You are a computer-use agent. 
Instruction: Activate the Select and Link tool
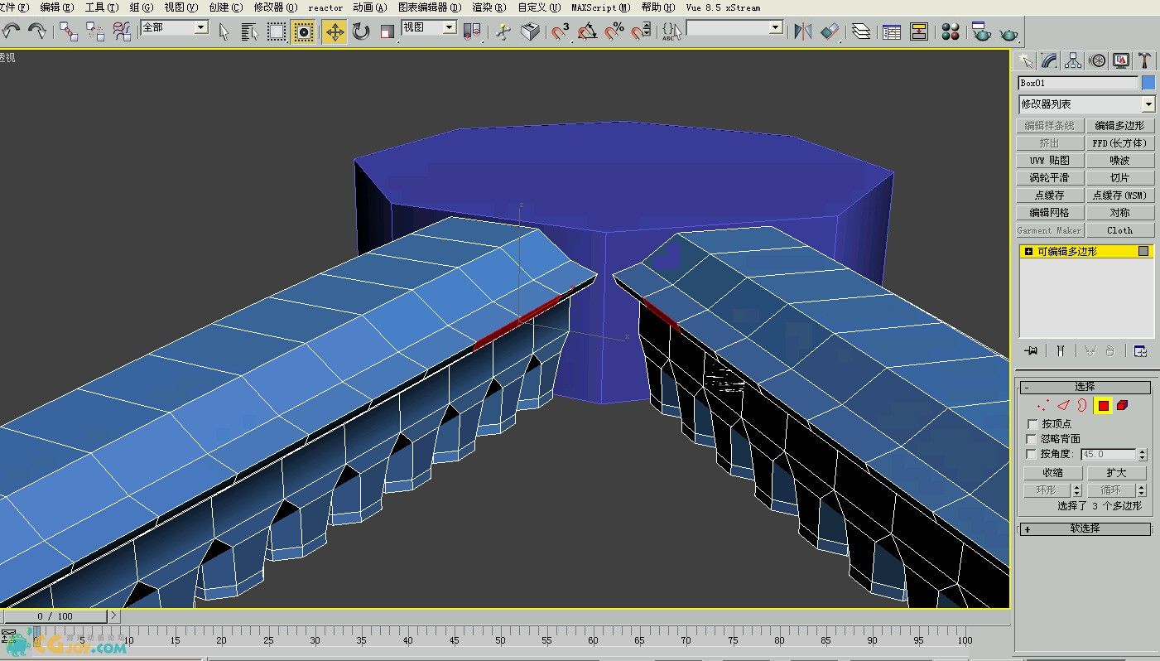pyautogui.click(x=69, y=31)
